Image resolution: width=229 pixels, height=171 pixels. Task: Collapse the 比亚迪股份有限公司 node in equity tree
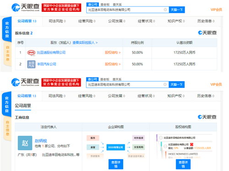165,146
